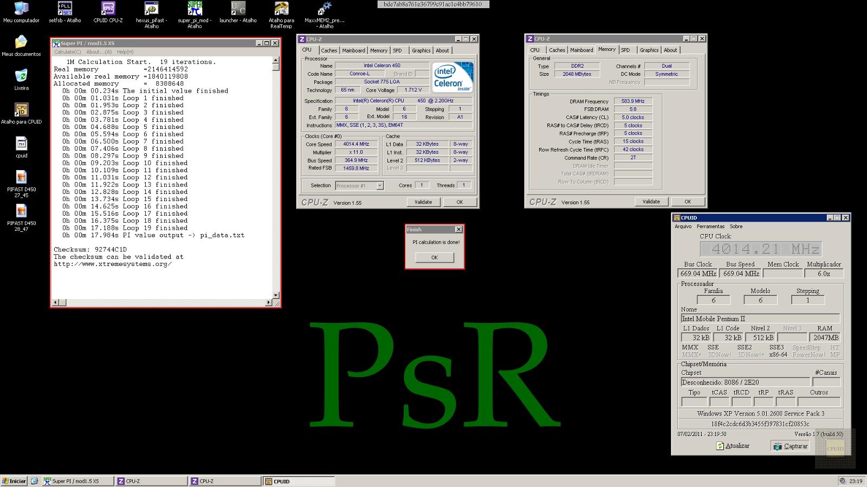Click Super PI scrollbar down arrow
The image size is (867, 487).
click(x=276, y=295)
